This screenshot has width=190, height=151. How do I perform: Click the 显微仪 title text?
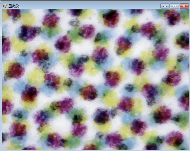14,6
